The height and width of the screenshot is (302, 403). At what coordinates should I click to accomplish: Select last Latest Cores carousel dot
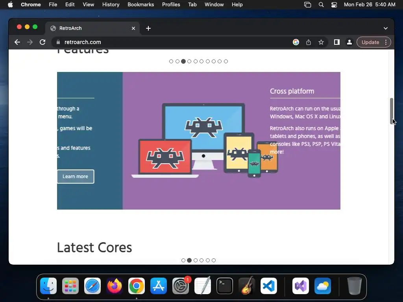click(214, 260)
